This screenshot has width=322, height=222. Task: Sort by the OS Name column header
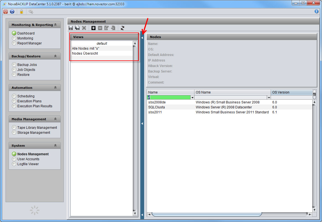[233, 92]
